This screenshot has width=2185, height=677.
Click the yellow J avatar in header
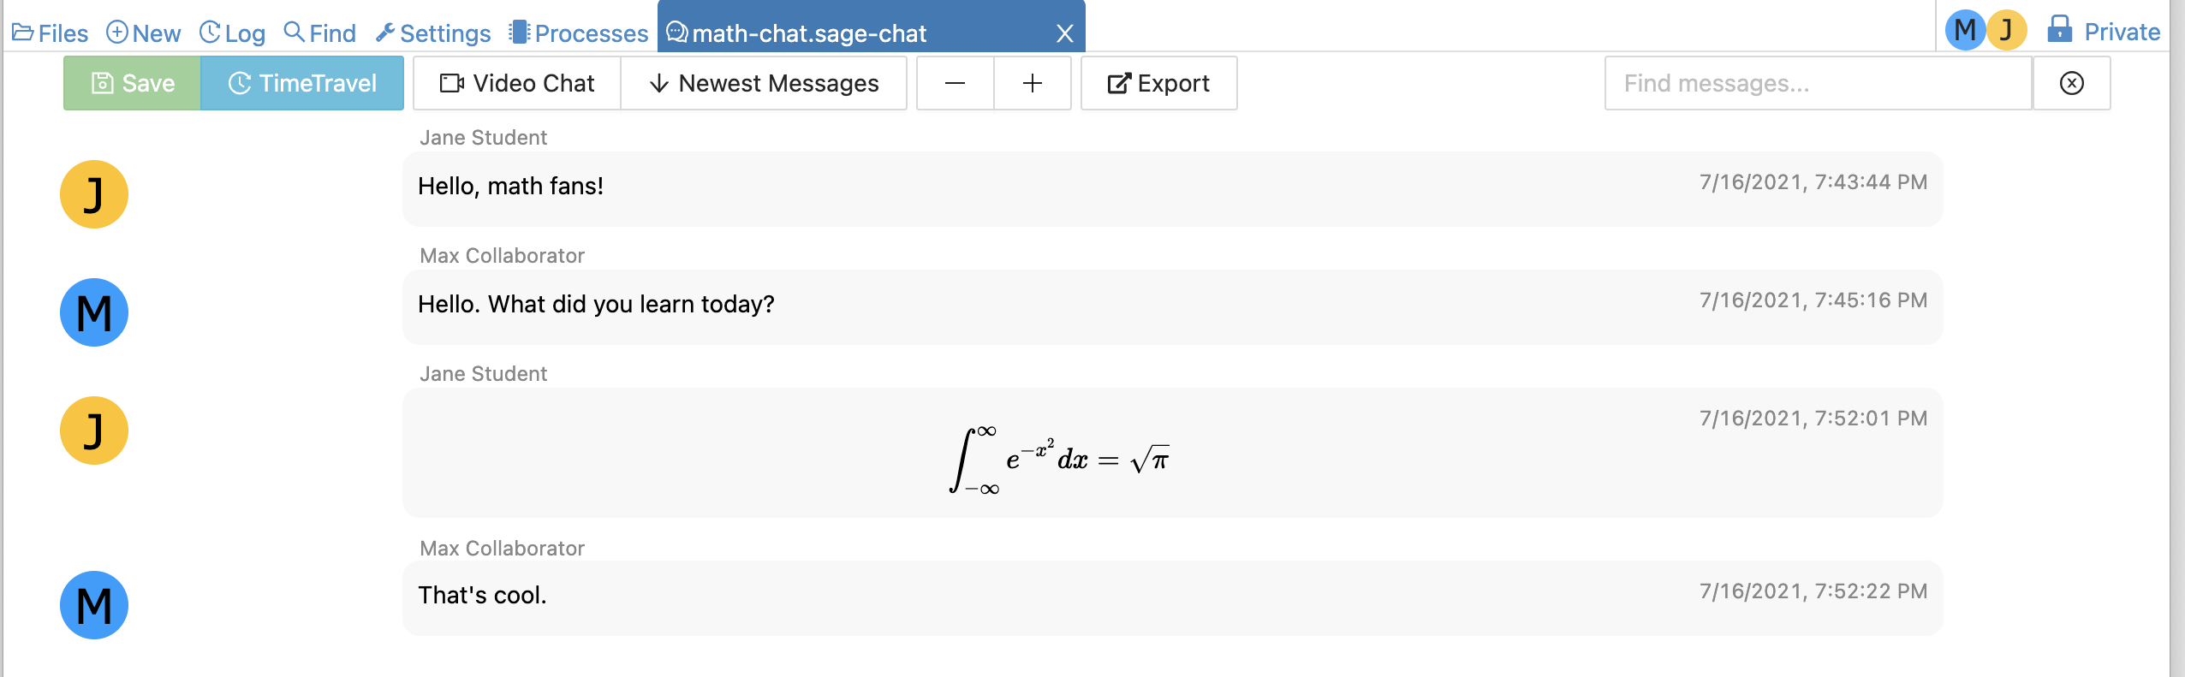click(x=2006, y=30)
